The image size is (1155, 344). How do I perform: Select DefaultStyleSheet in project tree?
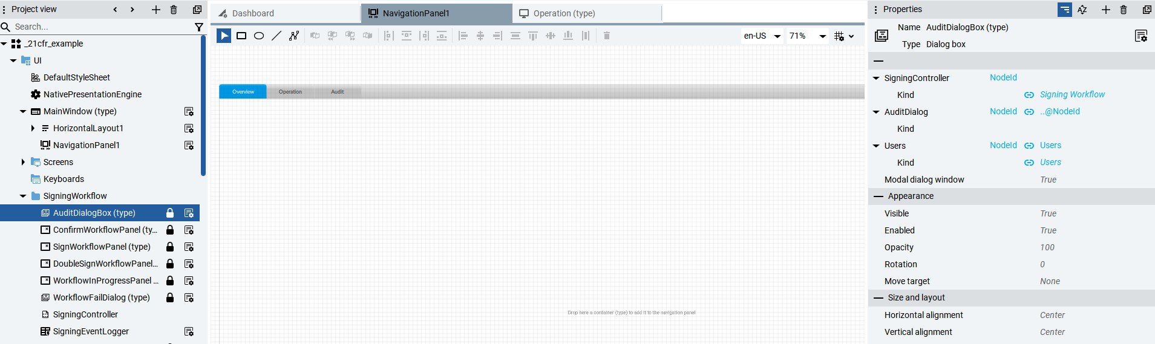[x=77, y=77]
